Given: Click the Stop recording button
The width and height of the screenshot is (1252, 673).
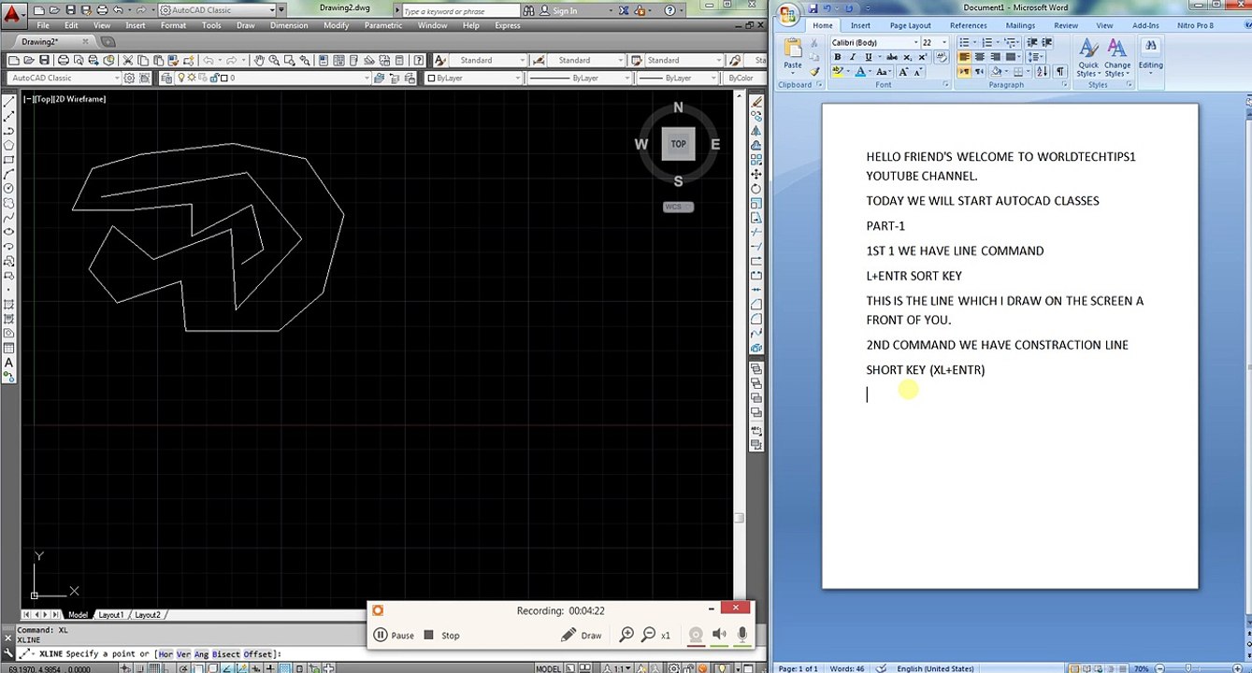Looking at the screenshot, I should [441, 636].
